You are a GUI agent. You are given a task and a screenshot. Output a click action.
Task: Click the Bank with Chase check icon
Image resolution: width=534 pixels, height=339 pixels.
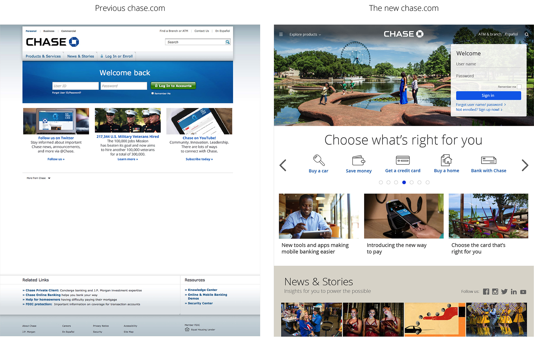pyautogui.click(x=489, y=160)
